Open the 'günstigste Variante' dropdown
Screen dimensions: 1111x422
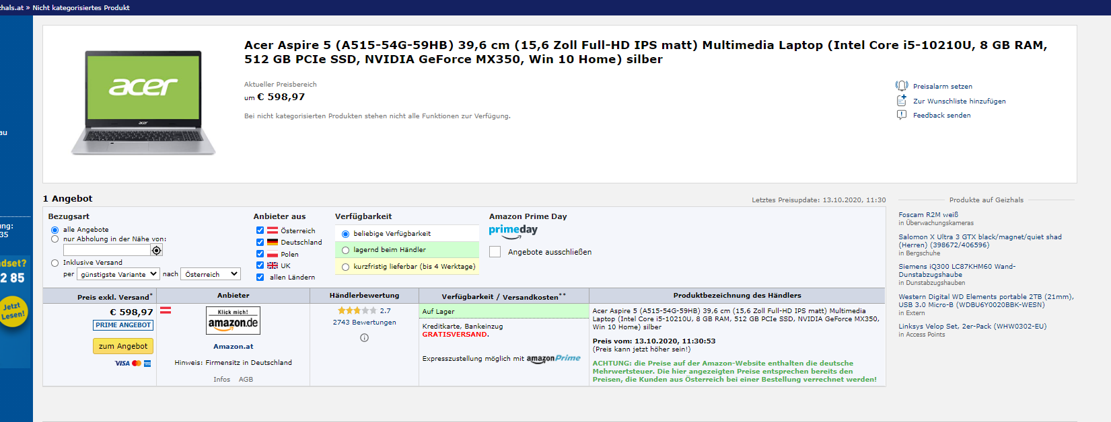coord(118,274)
